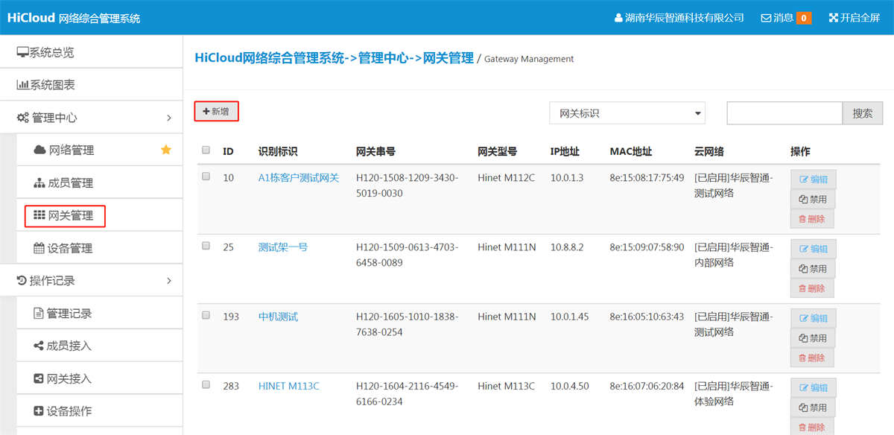Image resolution: width=894 pixels, height=435 pixels.
Task: Select the checkbox for row ID 193
Action: pos(206,316)
